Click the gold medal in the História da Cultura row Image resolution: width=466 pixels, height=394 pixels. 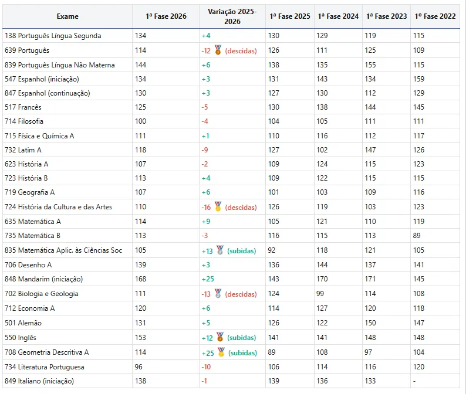point(218,206)
